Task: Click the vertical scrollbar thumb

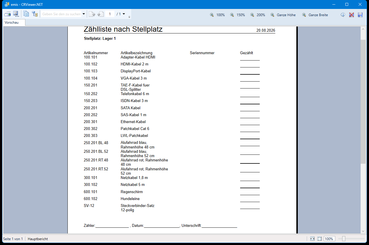Action: (x=363, y=102)
